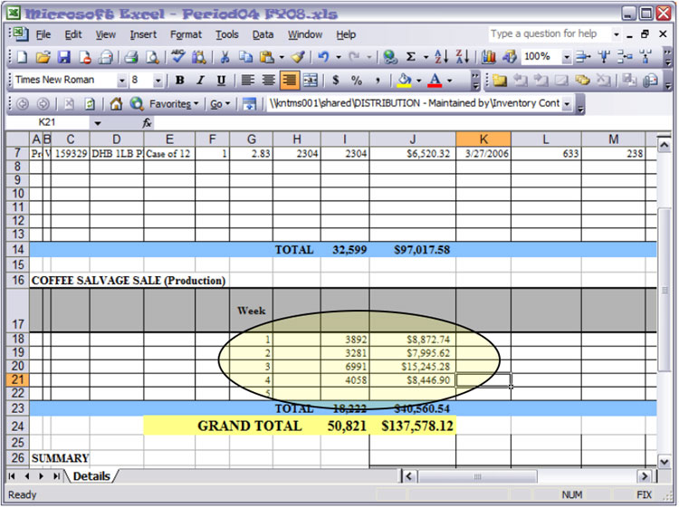Image resolution: width=679 pixels, height=508 pixels.
Task: Open the font size dropdown showing 8
Action: pyautogui.click(x=158, y=81)
